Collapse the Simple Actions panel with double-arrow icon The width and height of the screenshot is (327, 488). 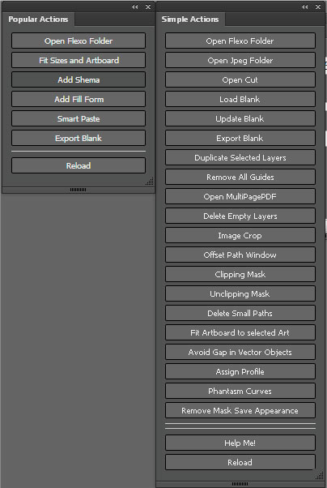(305, 6)
